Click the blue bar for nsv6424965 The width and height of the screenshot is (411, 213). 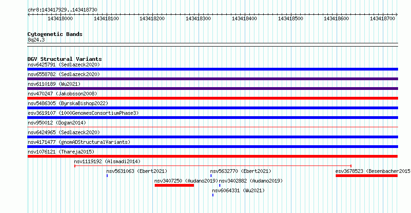[x=212, y=137]
